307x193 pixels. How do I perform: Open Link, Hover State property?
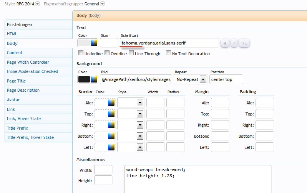38,119
